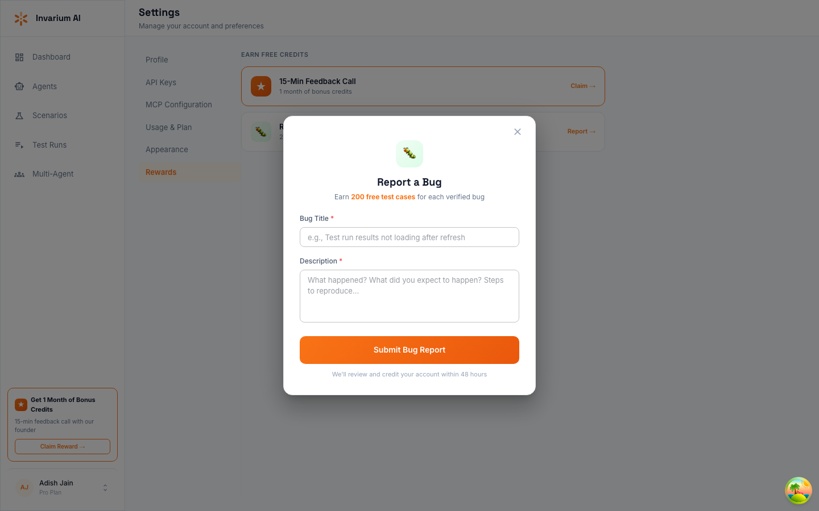The width and height of the screenshot is (819, 511).
Task: Open the API Keys section
Action: 161,82
